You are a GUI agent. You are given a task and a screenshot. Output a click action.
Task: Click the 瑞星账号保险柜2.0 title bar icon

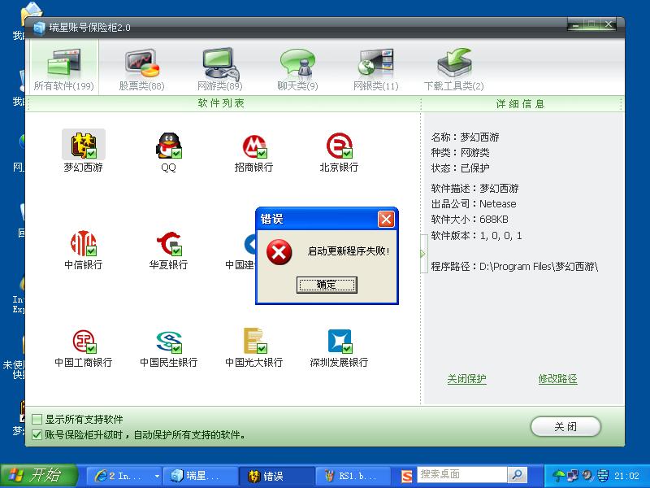(x=39, y=28)
